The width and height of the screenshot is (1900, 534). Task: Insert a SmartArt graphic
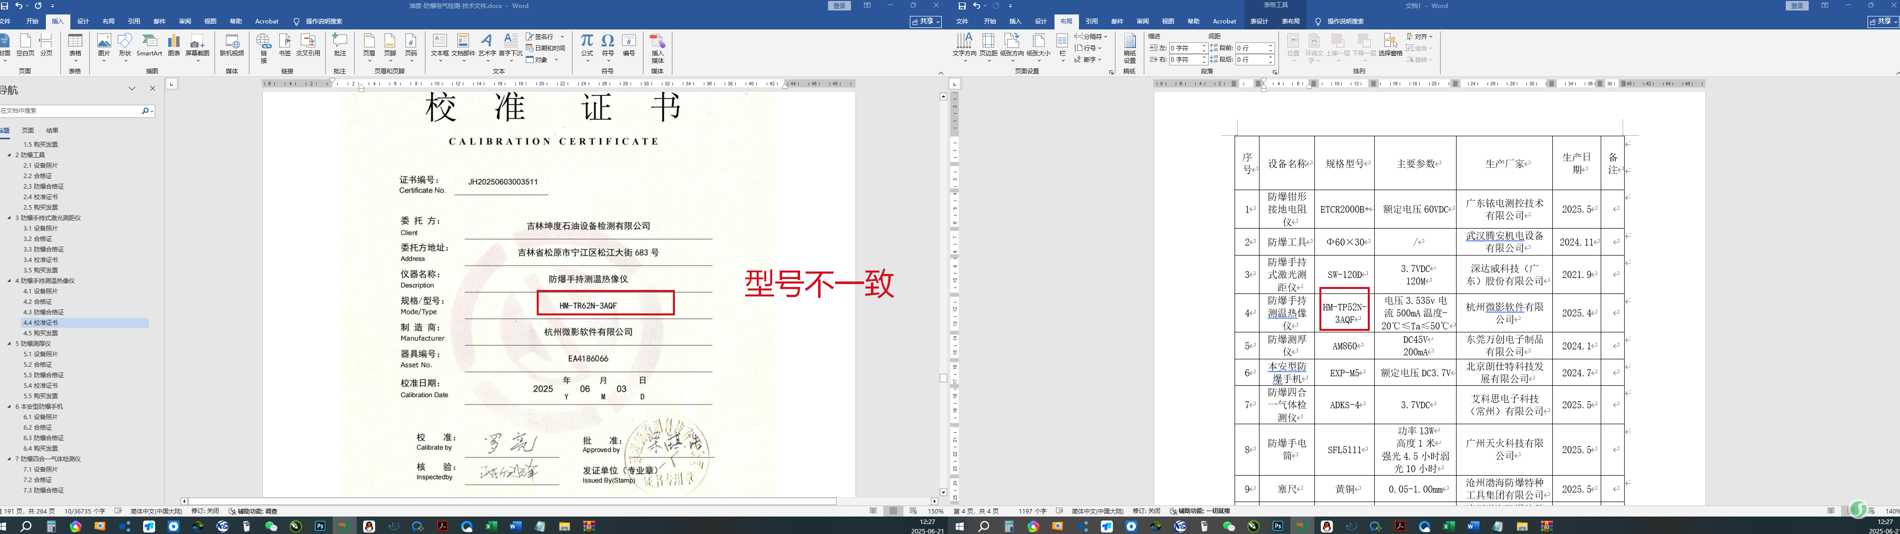149,45
